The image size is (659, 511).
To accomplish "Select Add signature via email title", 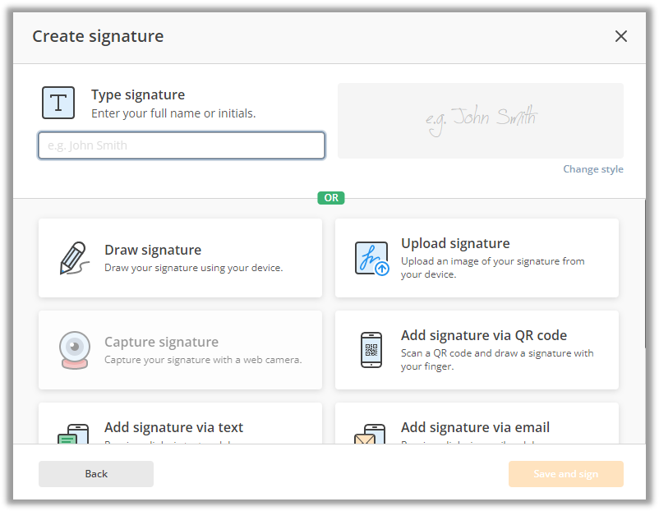I will (475, 427).
